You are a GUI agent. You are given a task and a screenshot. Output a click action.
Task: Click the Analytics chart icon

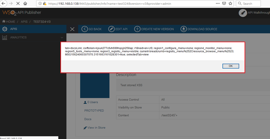coord(5,38)
